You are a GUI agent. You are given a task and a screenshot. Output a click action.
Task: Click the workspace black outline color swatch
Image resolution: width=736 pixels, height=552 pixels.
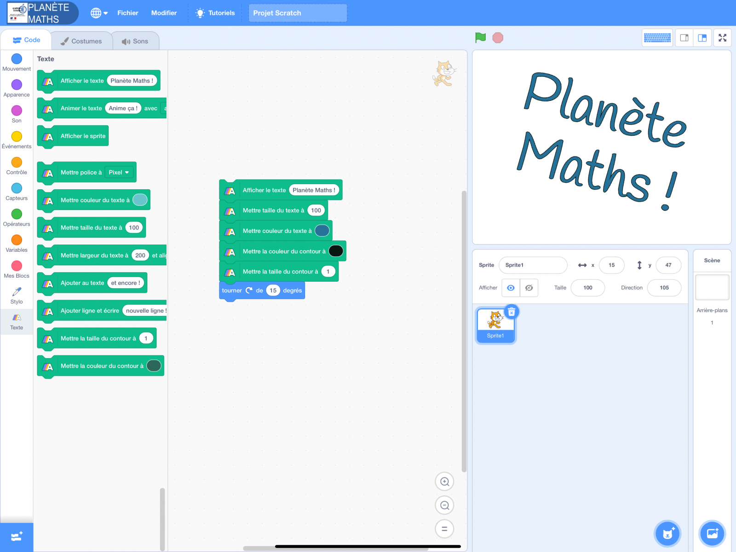[336, 251]
